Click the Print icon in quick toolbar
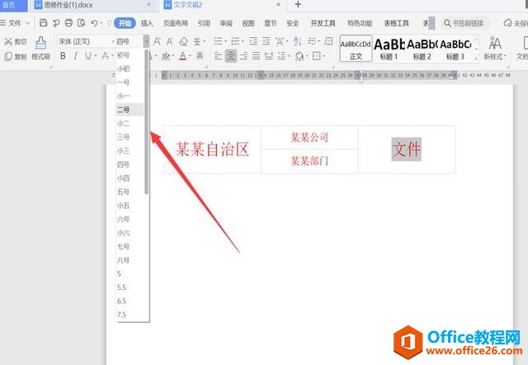Screen dimensions: 528x365 (68, 23)
